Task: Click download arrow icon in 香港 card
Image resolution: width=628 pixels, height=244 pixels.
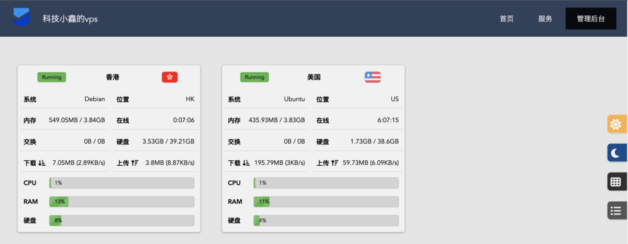Action: [42, 163]
